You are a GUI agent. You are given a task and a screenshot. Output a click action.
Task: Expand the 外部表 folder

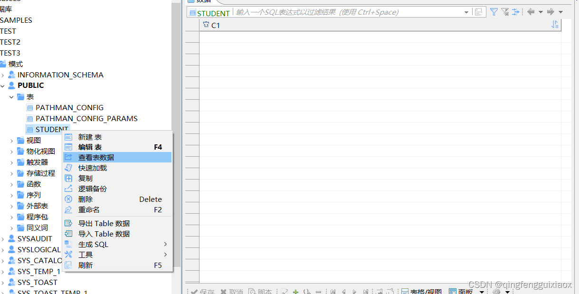coord(12,206)
